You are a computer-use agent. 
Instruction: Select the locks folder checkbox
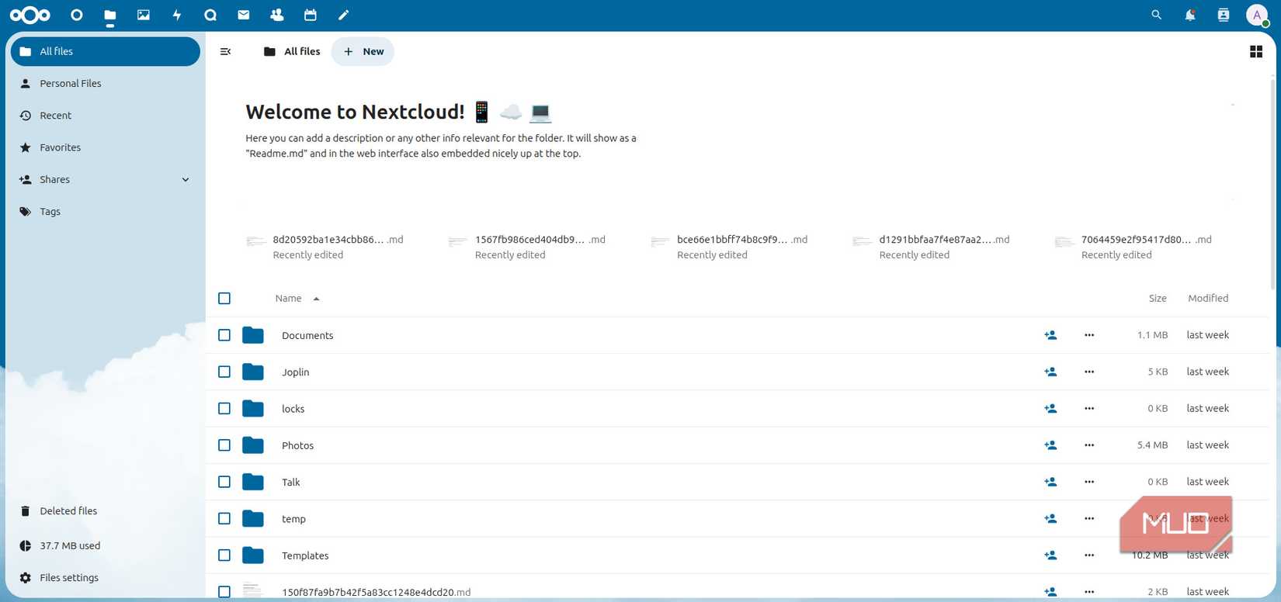224,408
